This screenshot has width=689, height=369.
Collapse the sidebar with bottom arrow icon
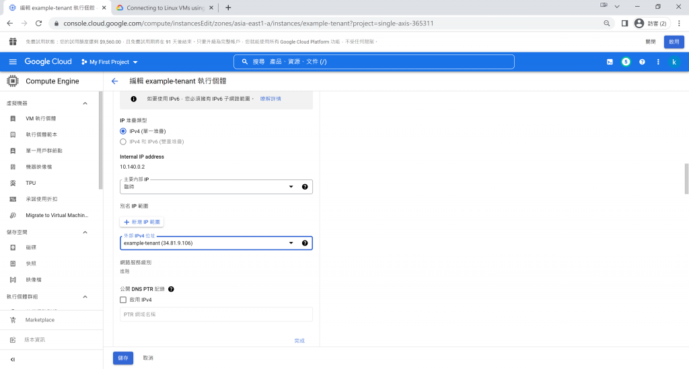coord(12,360)
